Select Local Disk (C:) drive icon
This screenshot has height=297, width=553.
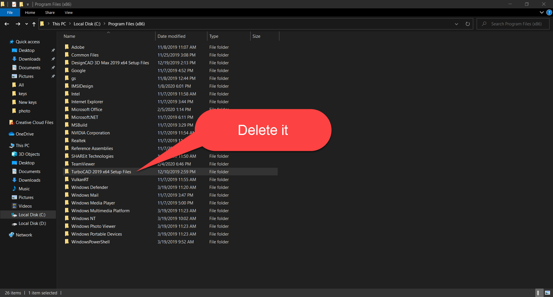[x=14, y=215]
